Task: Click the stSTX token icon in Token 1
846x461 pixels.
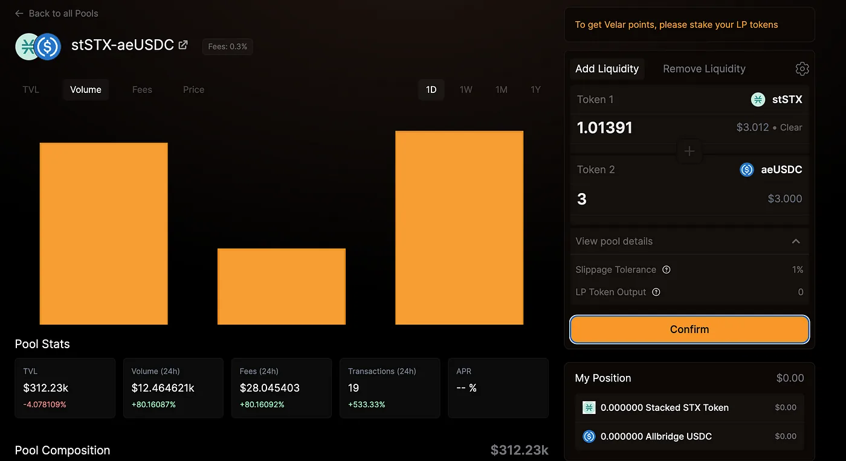Action: point(758,100)
